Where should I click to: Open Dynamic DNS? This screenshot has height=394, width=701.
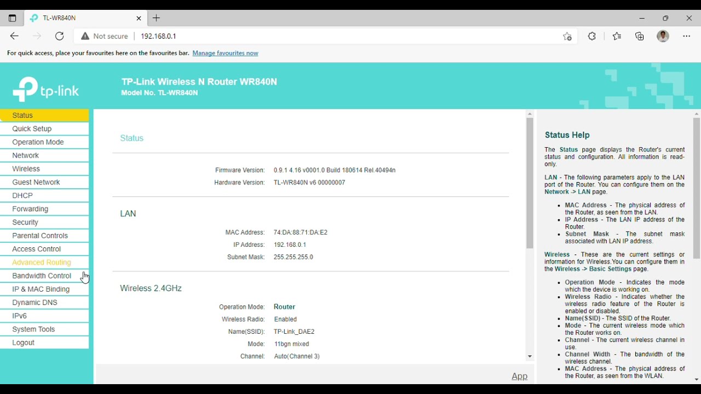(45, 303)
